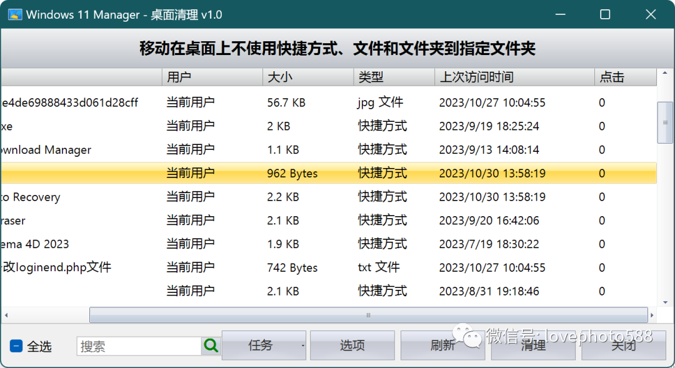Image resolution: width=675 pixels, height=368 pixels.
Task: Click the green search magnifier icon
Action: 211,346
